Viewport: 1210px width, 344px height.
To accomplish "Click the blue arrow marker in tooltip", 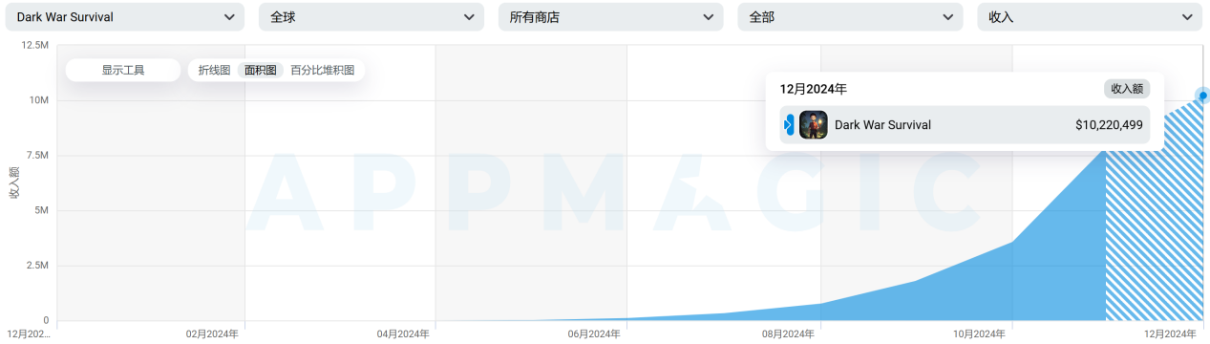I will tap(789, 125).
